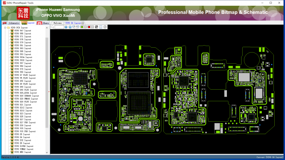Click the clock-shaped icon at toolbar end
This screenshot has height=160, width=285.
pyautogui.click(x=105, y=27)
